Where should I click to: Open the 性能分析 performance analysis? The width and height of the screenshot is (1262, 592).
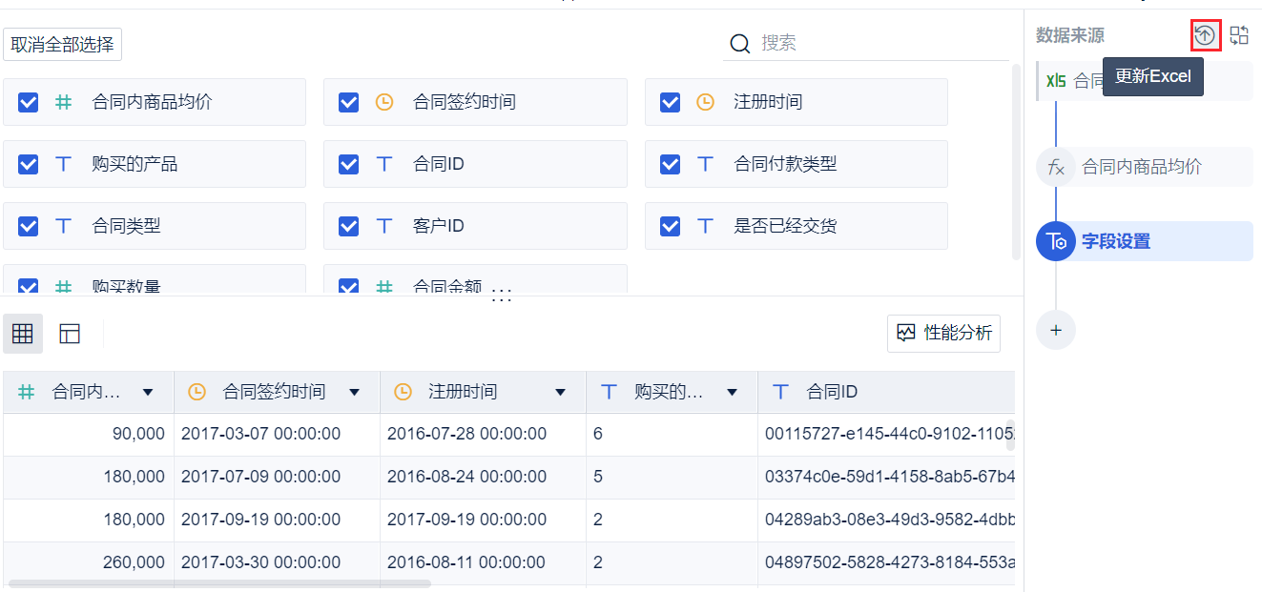(943, 333)
